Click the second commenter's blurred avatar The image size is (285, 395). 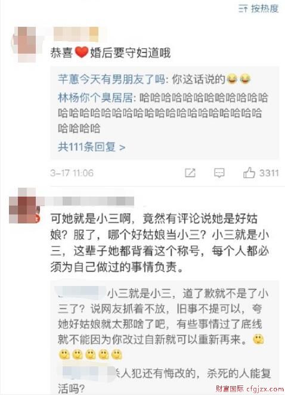coord(24,206)
